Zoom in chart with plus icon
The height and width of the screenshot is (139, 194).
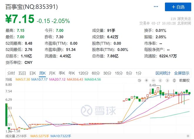[146, 80]
